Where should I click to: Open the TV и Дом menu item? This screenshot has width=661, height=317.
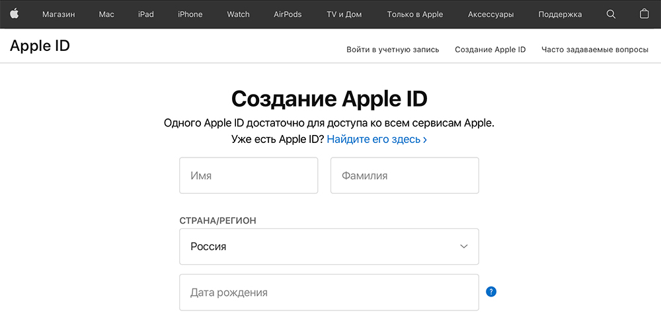[344, 15]
